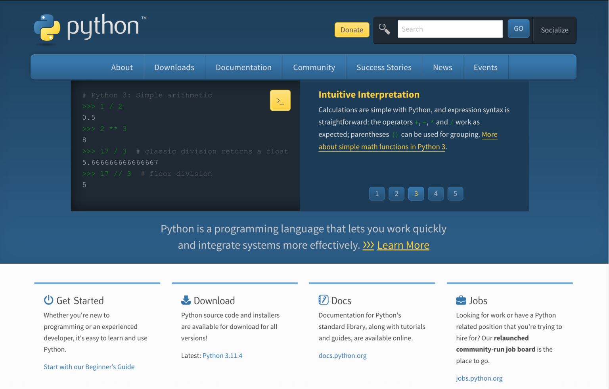Image resolution: width=609 pixels, height=389 pixels.
Task: Go to the Community menu item
Action: (314, 67)
